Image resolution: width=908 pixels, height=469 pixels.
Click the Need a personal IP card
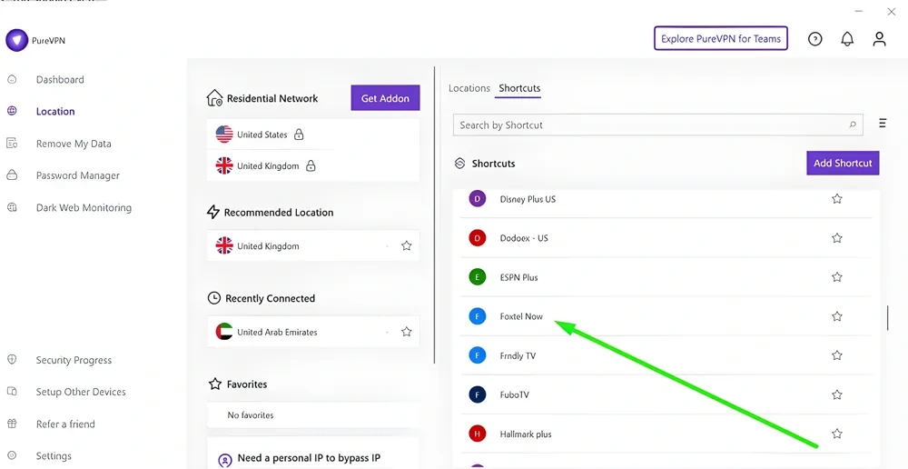[x=312, y=454]
